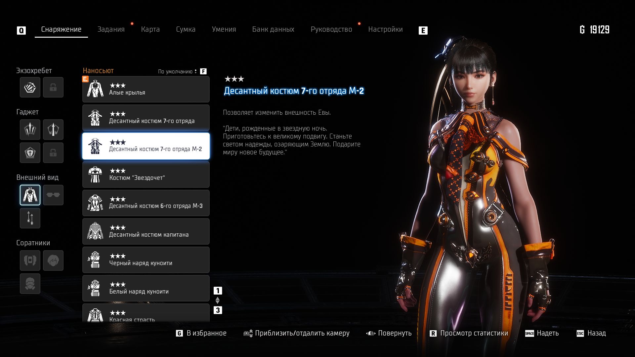Screen dimensions: 635x357
Task: Select the Алые крылья nanosuit
Action: click(x=146, y=89)
